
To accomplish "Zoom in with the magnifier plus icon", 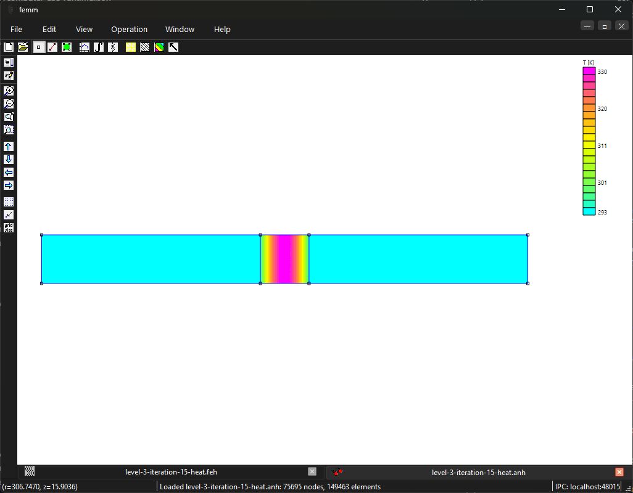I will point(9,91).
